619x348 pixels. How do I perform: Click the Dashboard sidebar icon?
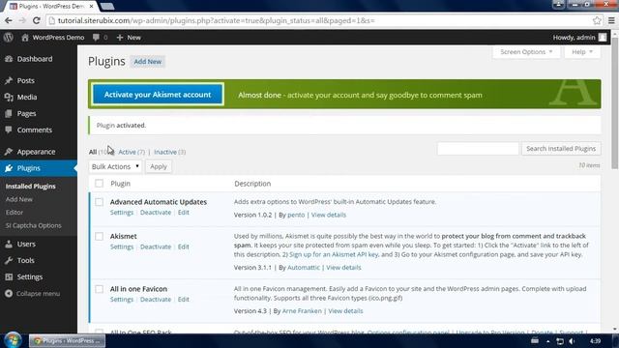pos(9,59)
